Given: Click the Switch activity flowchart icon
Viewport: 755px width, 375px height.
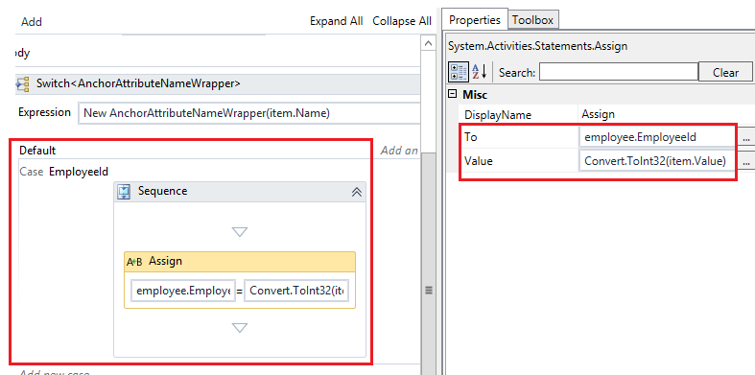Looking at the screenshot, I should click(23, 83).
